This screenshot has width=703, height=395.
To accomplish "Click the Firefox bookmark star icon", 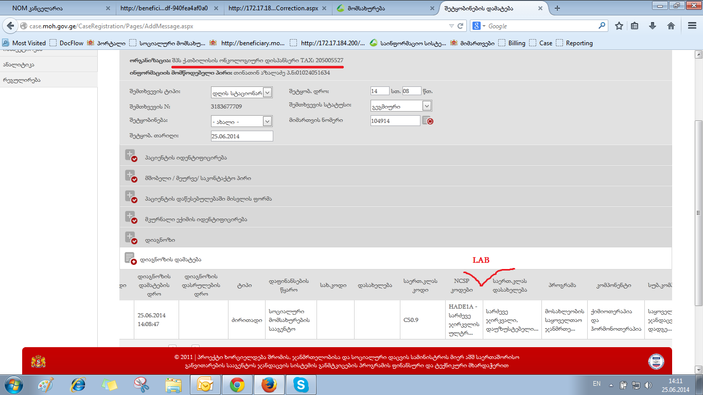I will 619,26.
